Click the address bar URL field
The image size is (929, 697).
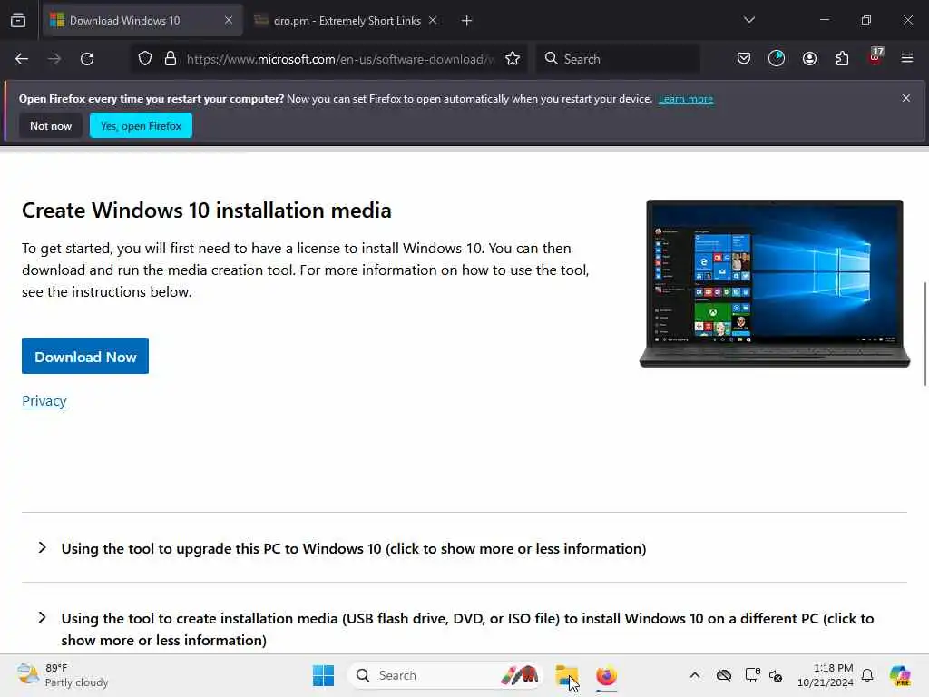(341, 59)
